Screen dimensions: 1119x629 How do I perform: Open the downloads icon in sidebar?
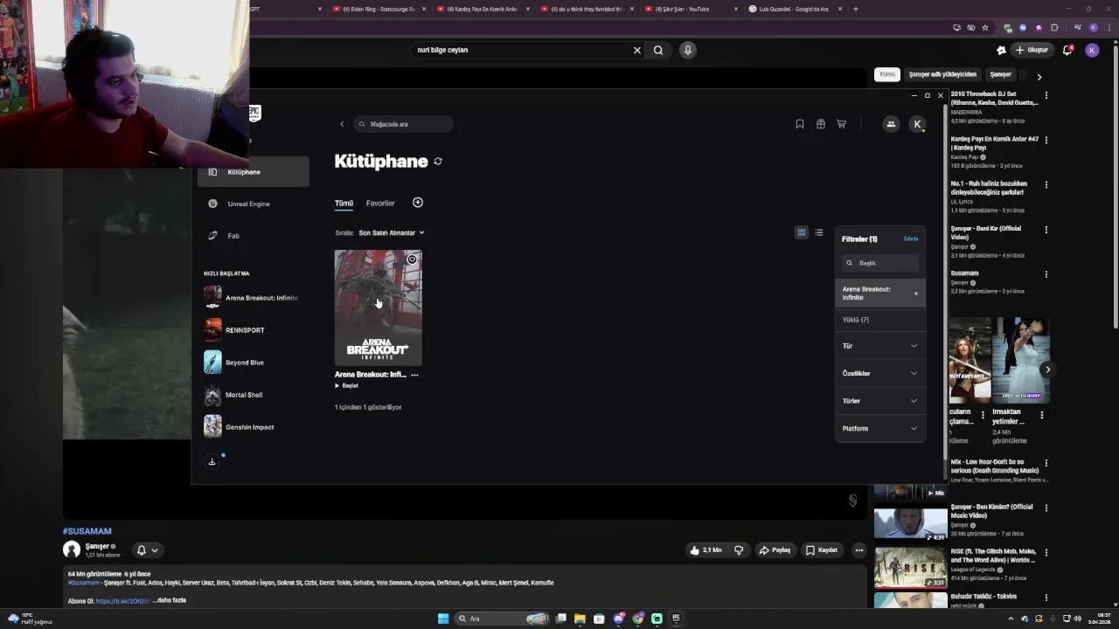pos(212,461)
